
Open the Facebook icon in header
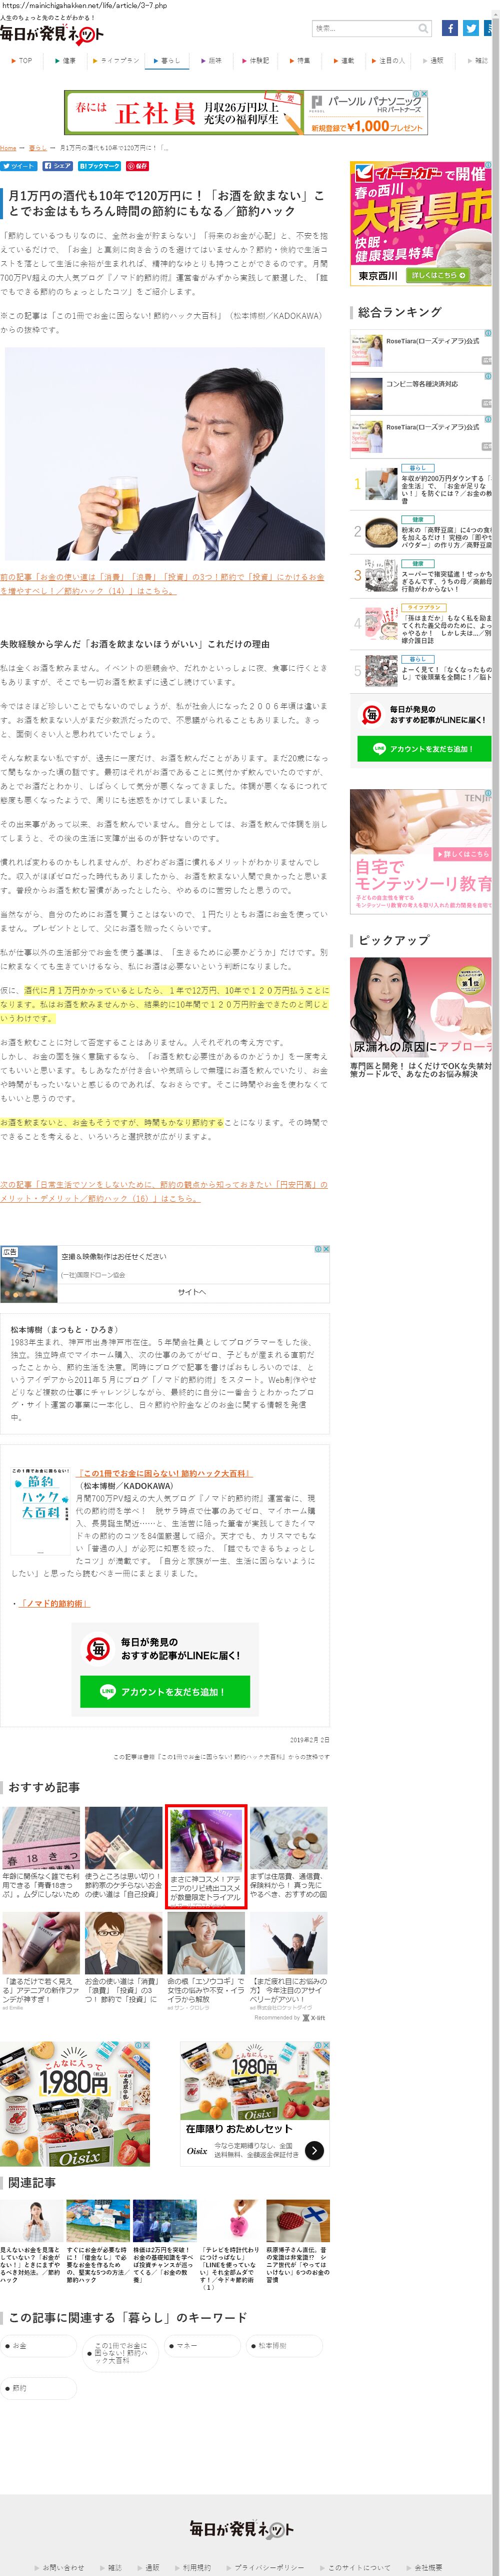[450, 28]
